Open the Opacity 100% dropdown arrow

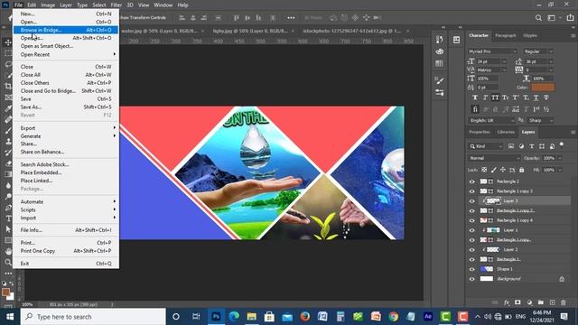pyautogui.click(x=560, y=158)
